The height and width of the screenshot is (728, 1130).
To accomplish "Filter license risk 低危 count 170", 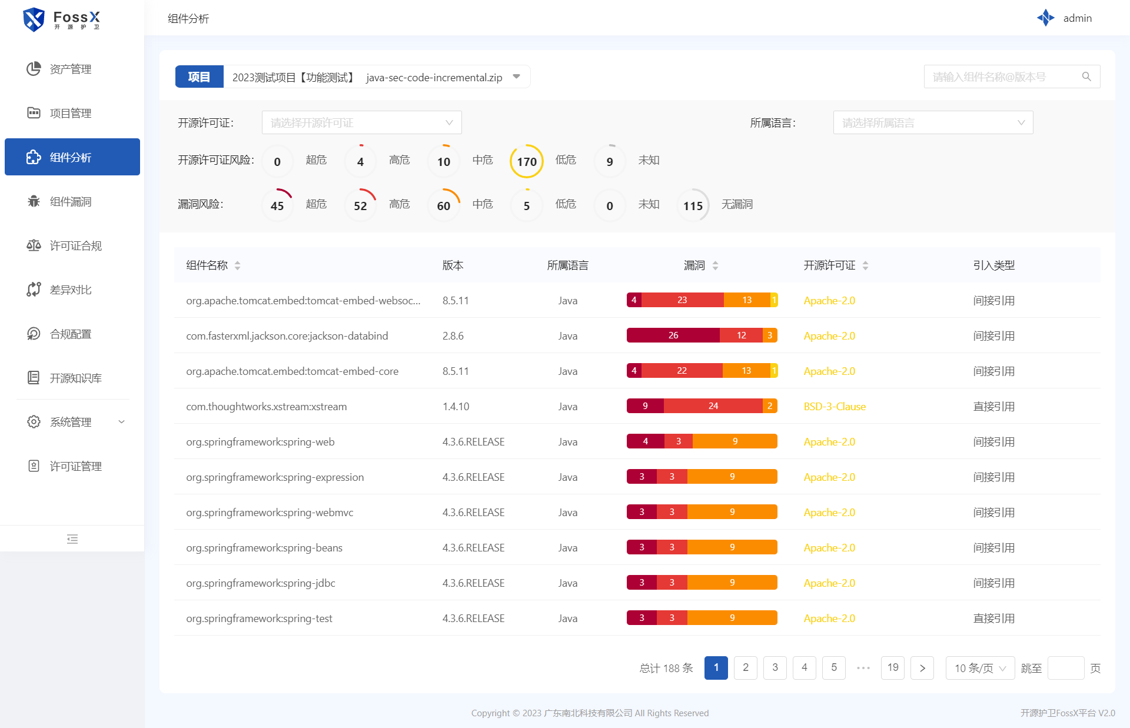I will tap(527, 161).
